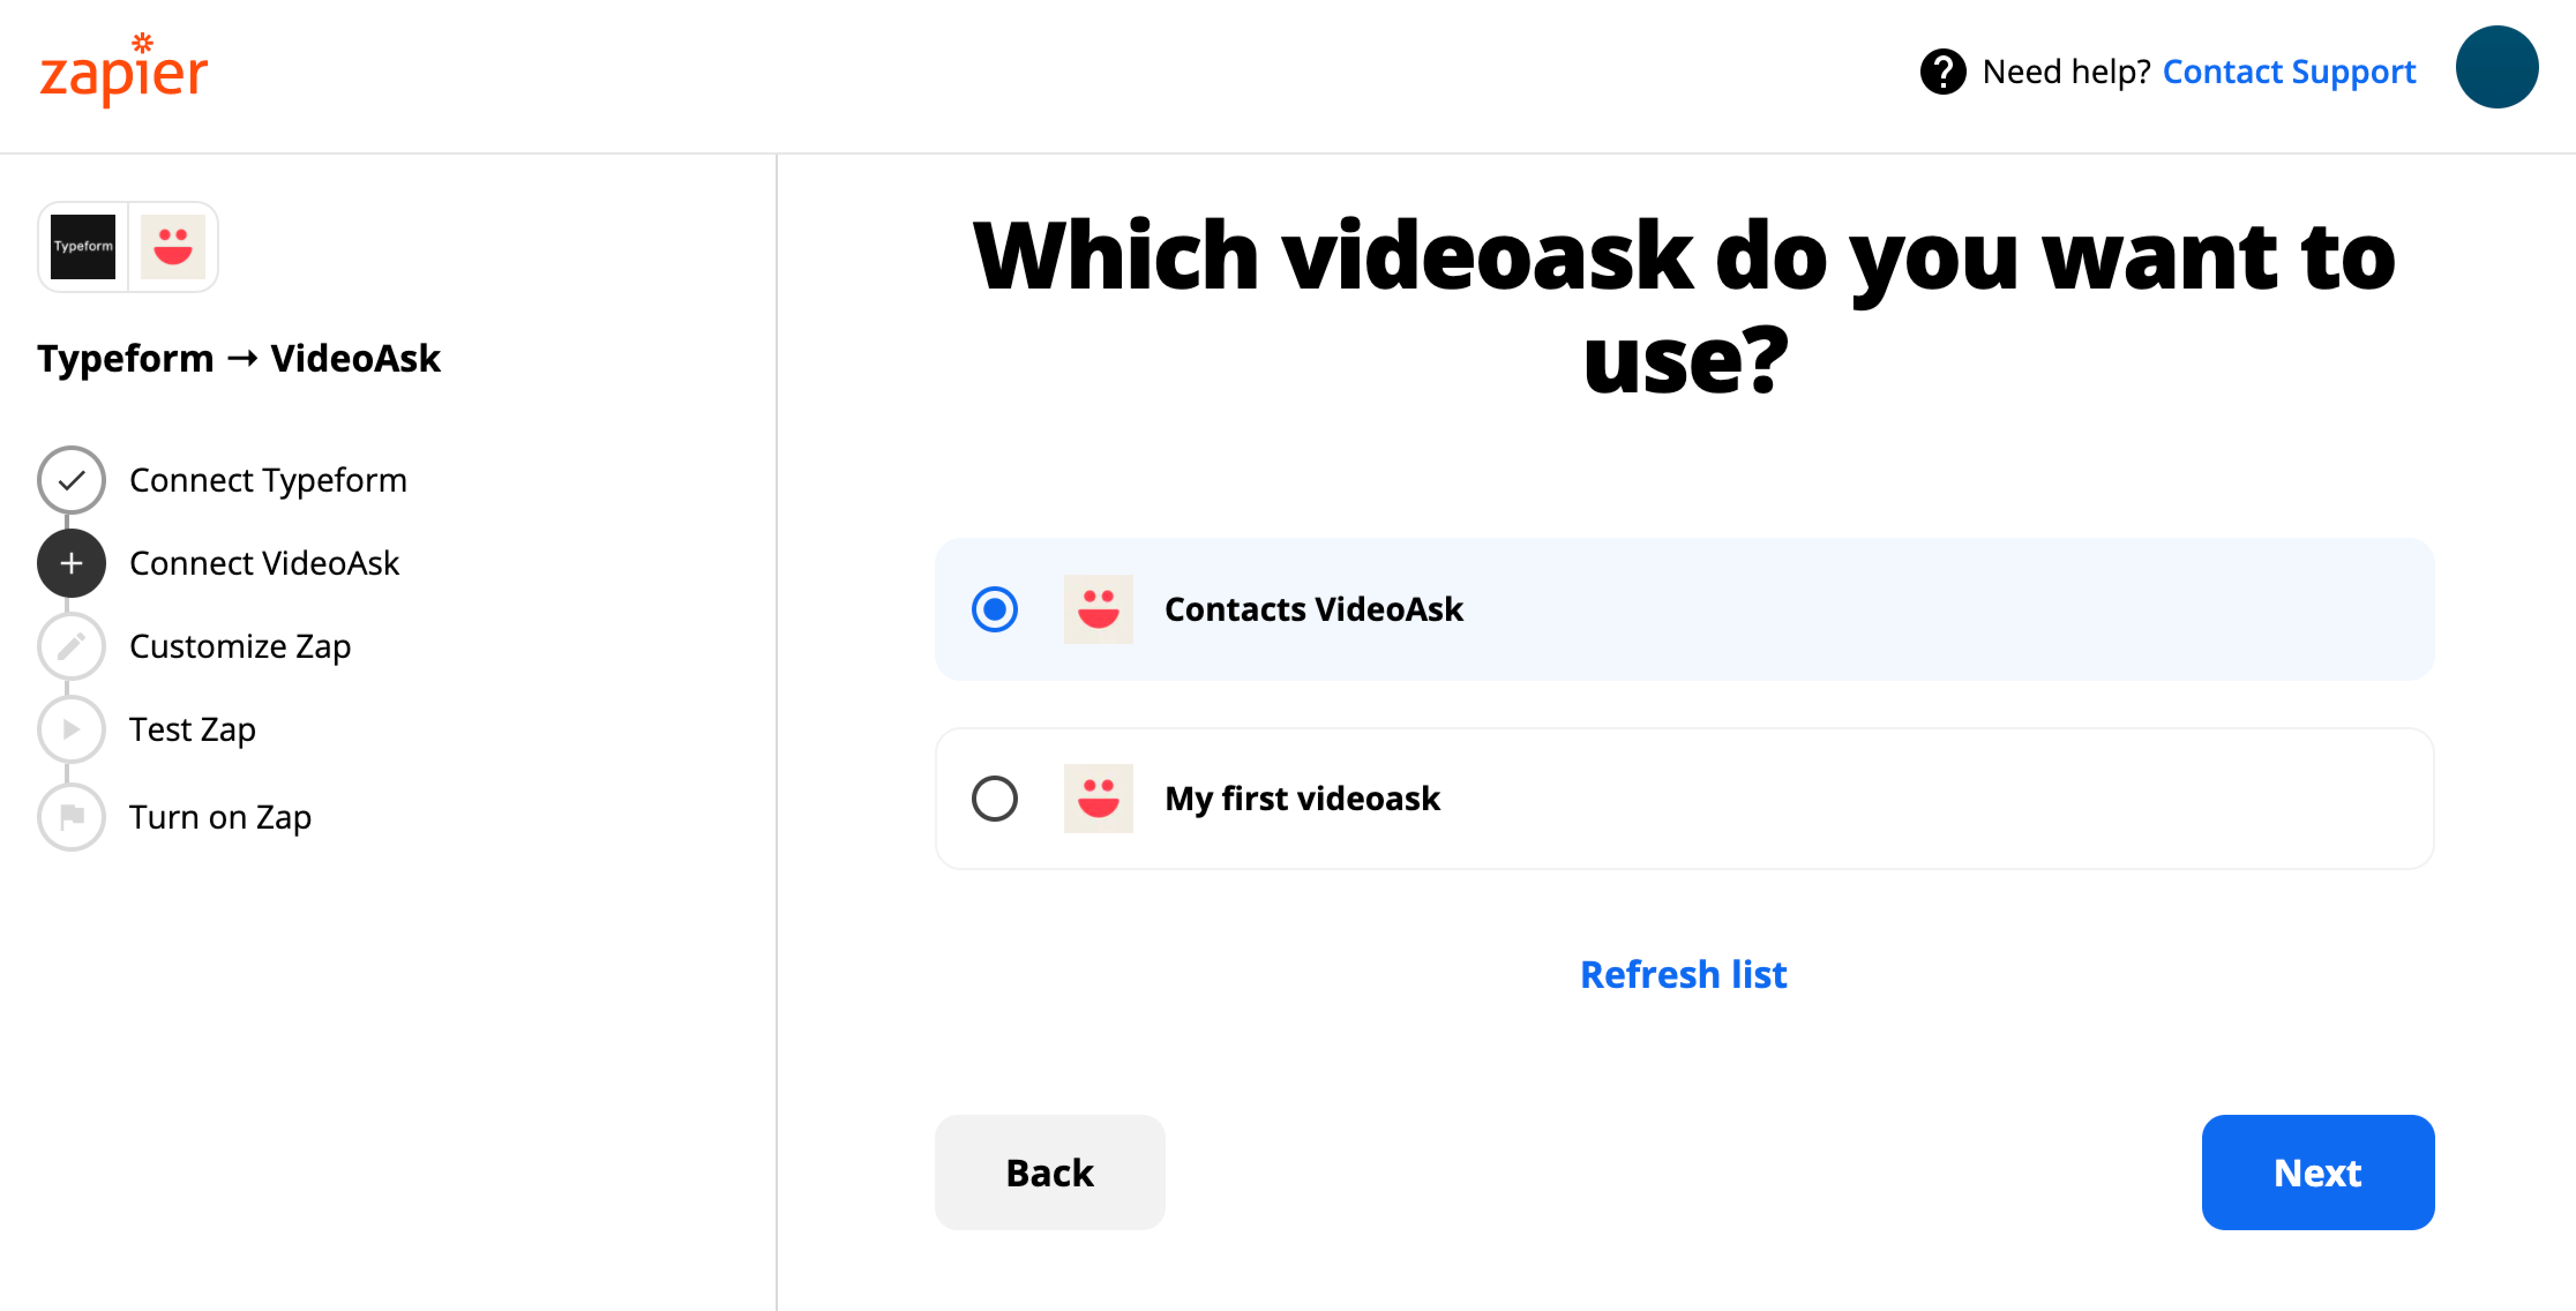Image resolution: width=2576 pixels, height=1311 pixels.
Task: Click the Zapier logo
Action: coord(124,70)
